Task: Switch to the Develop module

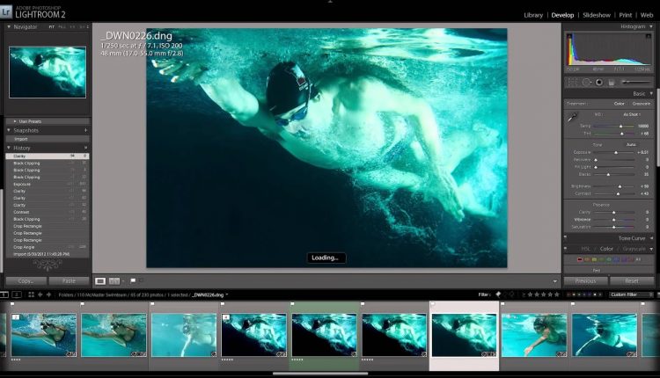Action: tap(562, 15)
